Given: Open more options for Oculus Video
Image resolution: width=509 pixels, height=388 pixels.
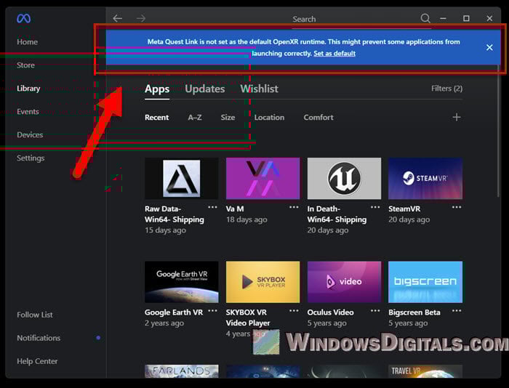Looking at the screenshot, I should [x=375, y=311].
